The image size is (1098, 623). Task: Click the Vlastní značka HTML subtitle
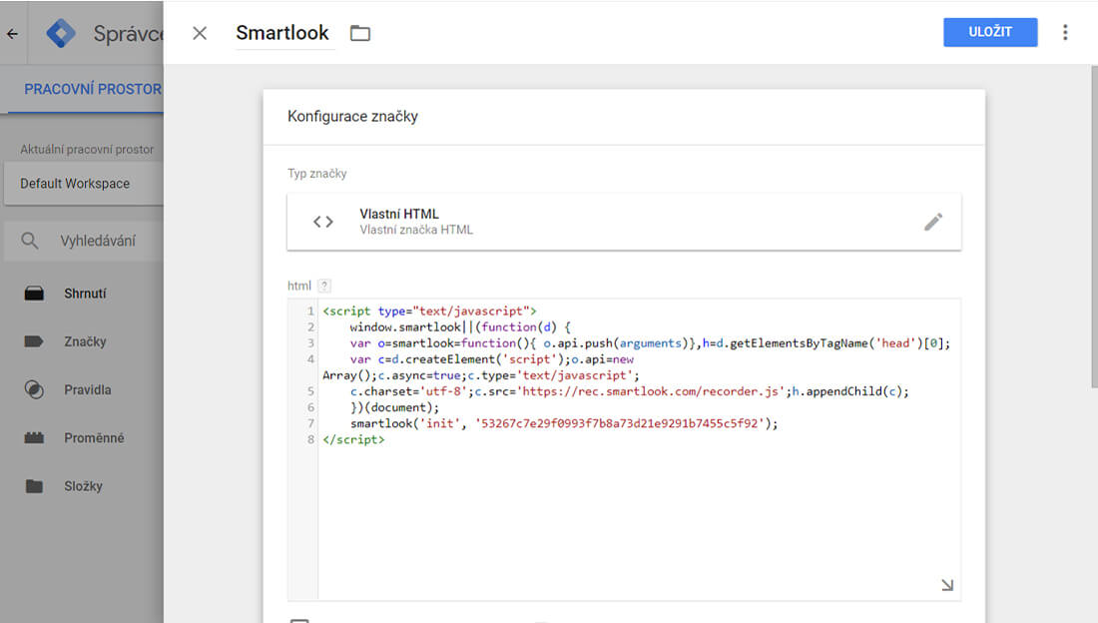tap(416, 230)
